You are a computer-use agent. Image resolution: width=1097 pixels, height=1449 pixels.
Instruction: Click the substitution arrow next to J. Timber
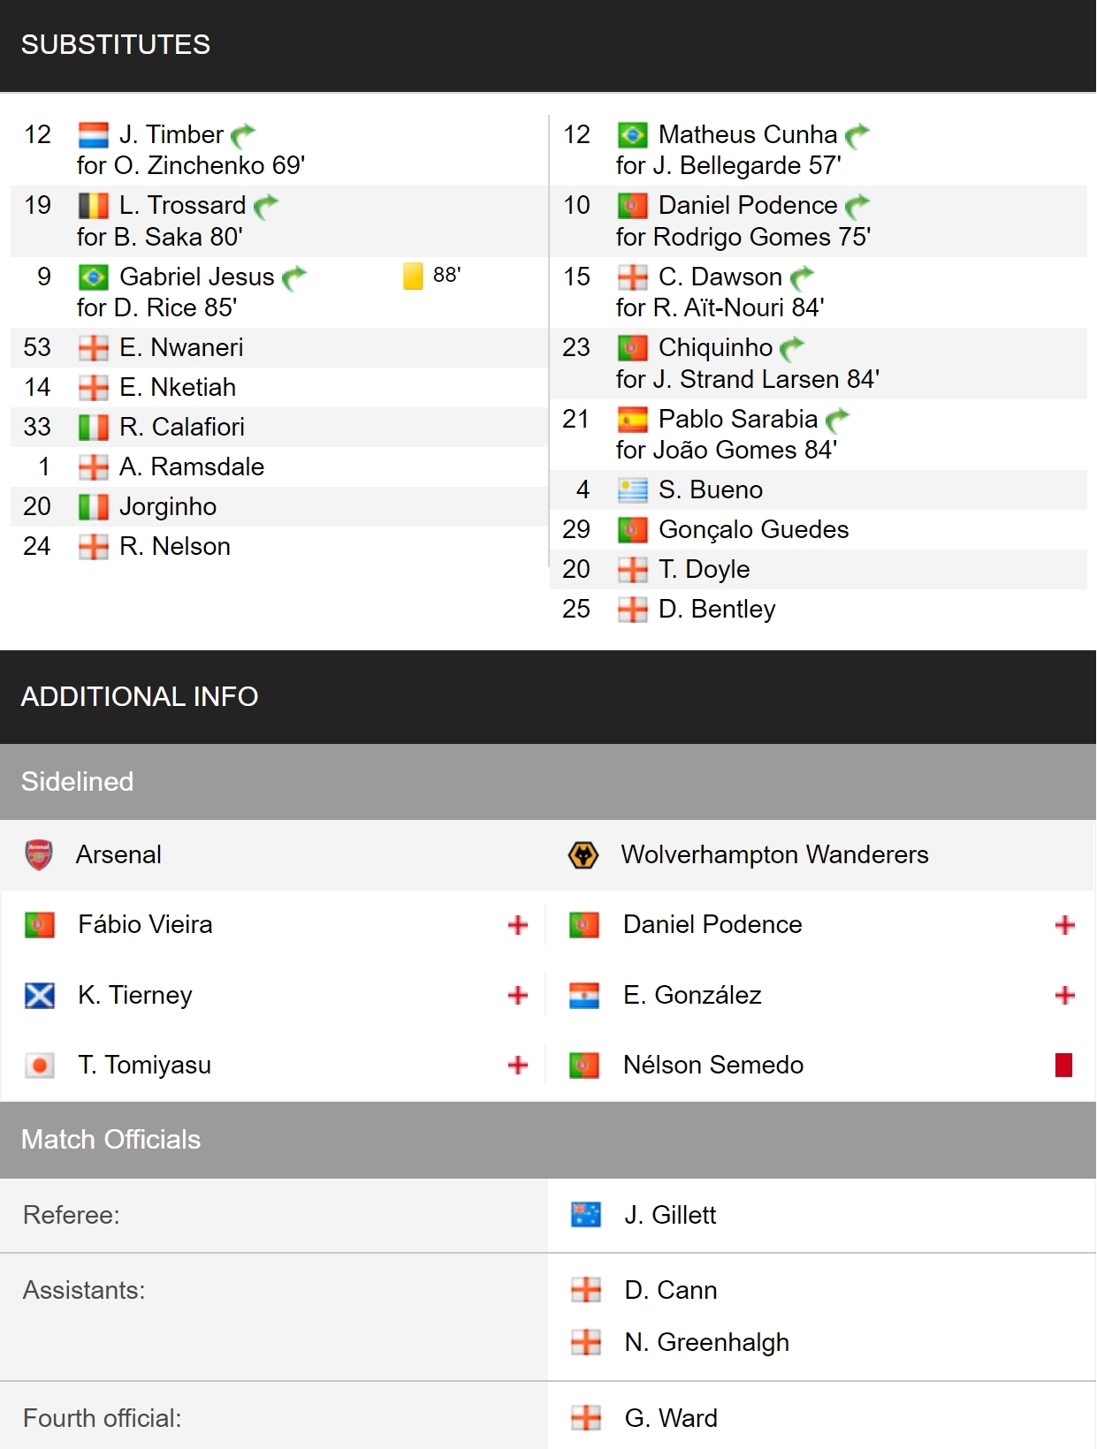[243, 135]
